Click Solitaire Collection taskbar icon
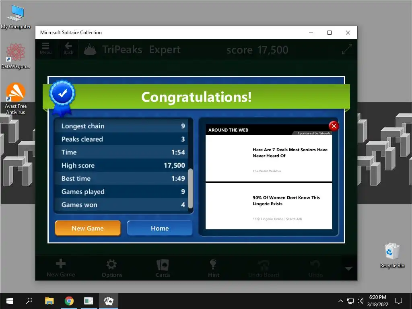412x309 pixels. (x=109, y=301)
